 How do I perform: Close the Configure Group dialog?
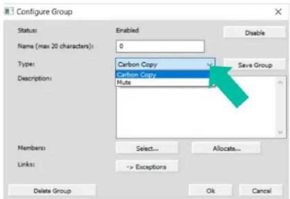278,12
